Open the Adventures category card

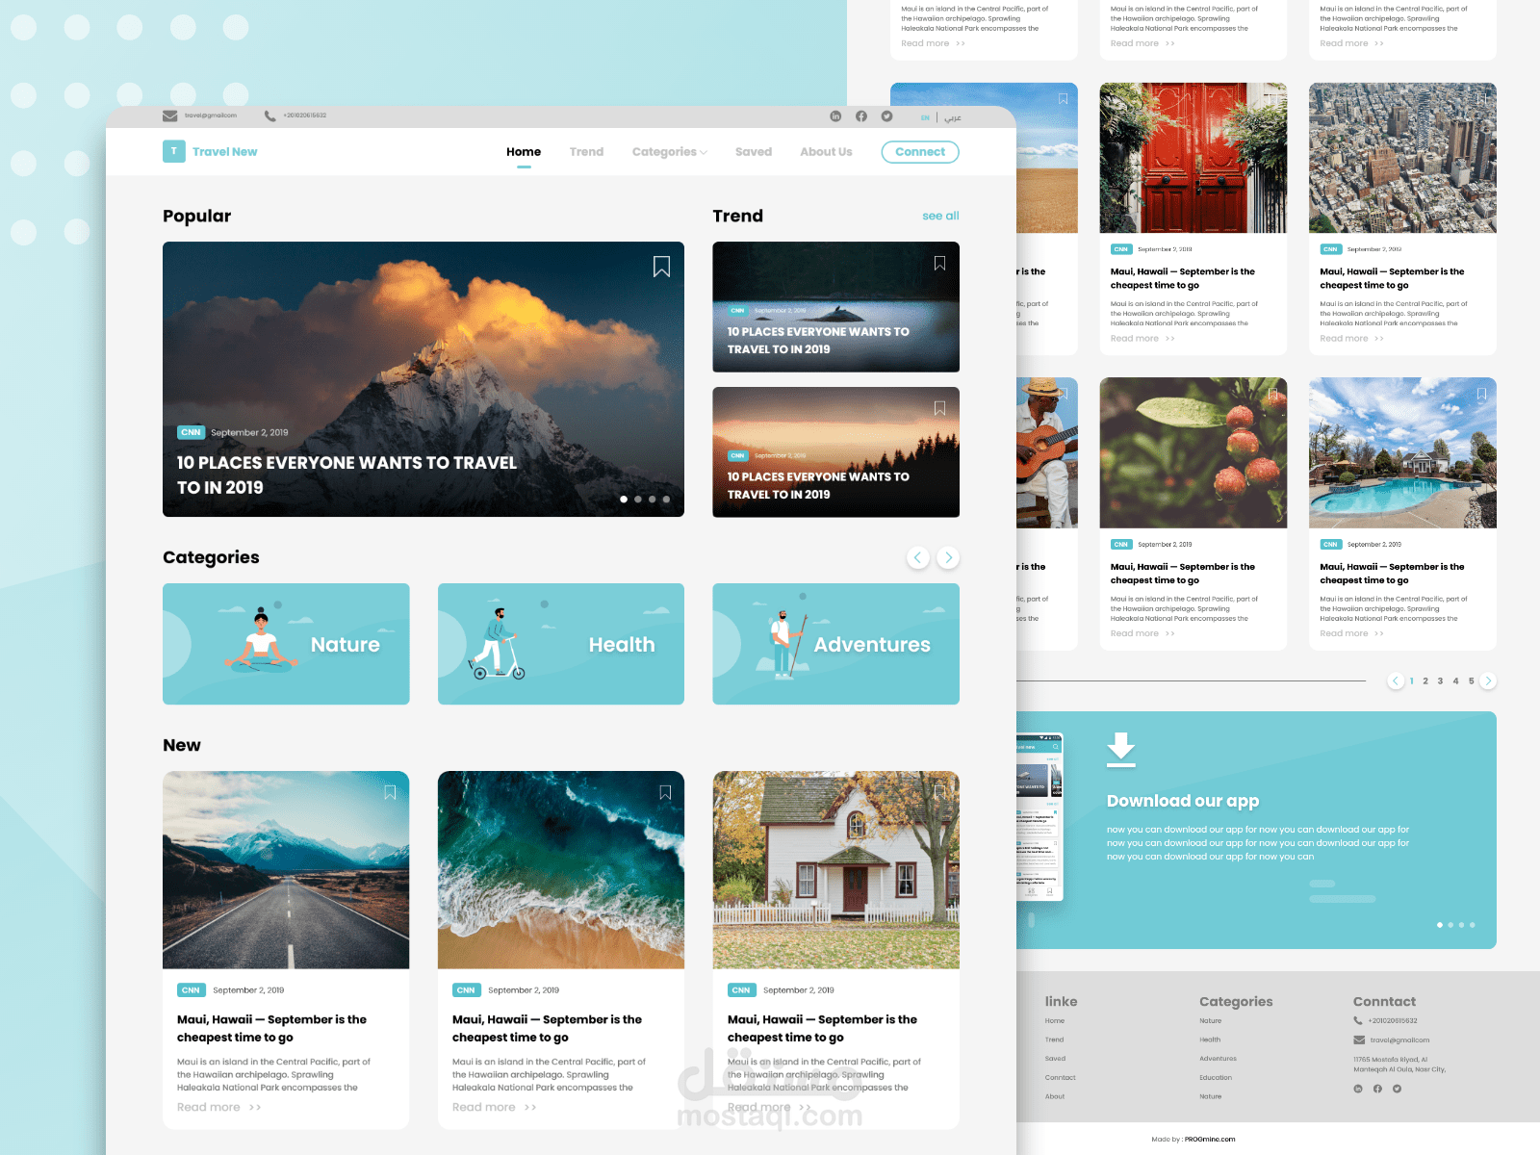[x=835, y=644]
